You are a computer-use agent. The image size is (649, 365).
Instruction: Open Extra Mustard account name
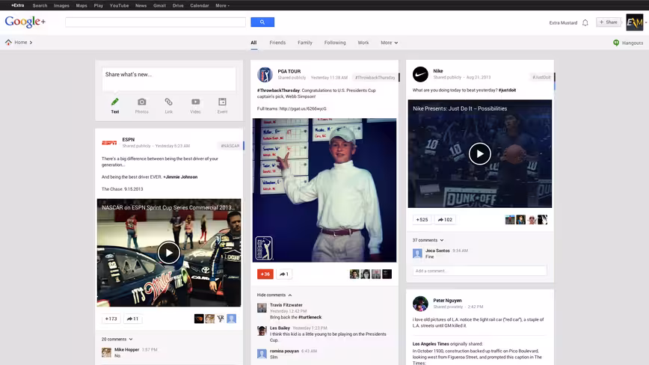[x=563, y=22]
